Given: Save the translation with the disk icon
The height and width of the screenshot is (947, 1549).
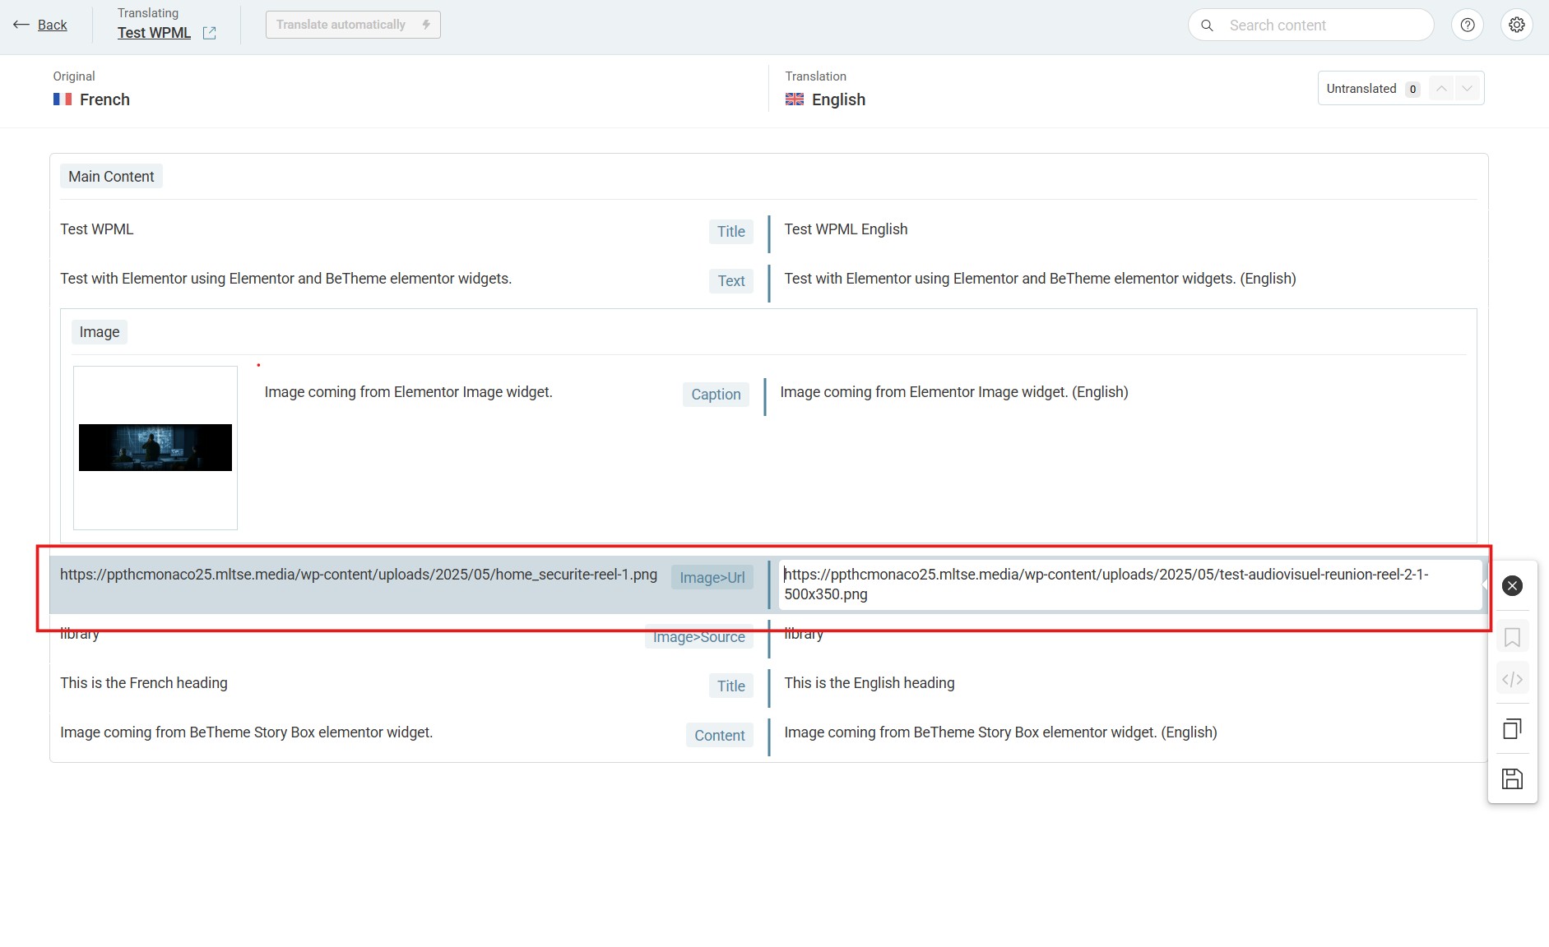Looking at the screenshot, I should point(1512,778).
